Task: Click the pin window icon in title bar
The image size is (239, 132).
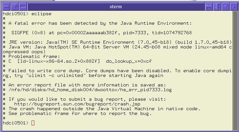Action: [x=15, y=6]
